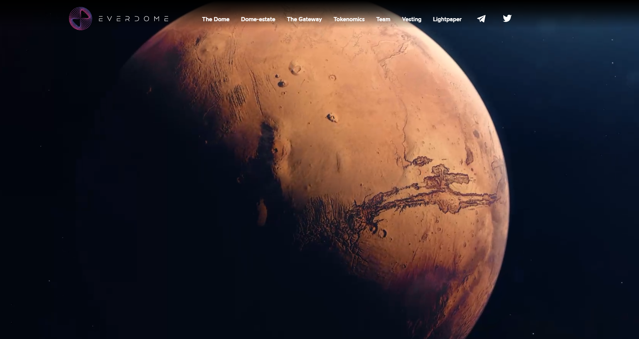The height and width of the screenshot is (339, 639).
Task: Open the Lightpaper link
Action: tap(447, 19)
